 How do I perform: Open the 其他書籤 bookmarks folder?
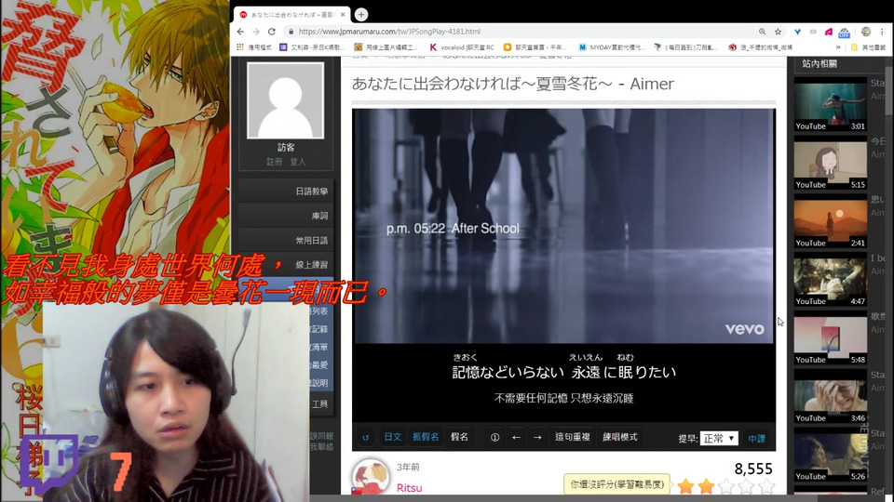(868, 47)
